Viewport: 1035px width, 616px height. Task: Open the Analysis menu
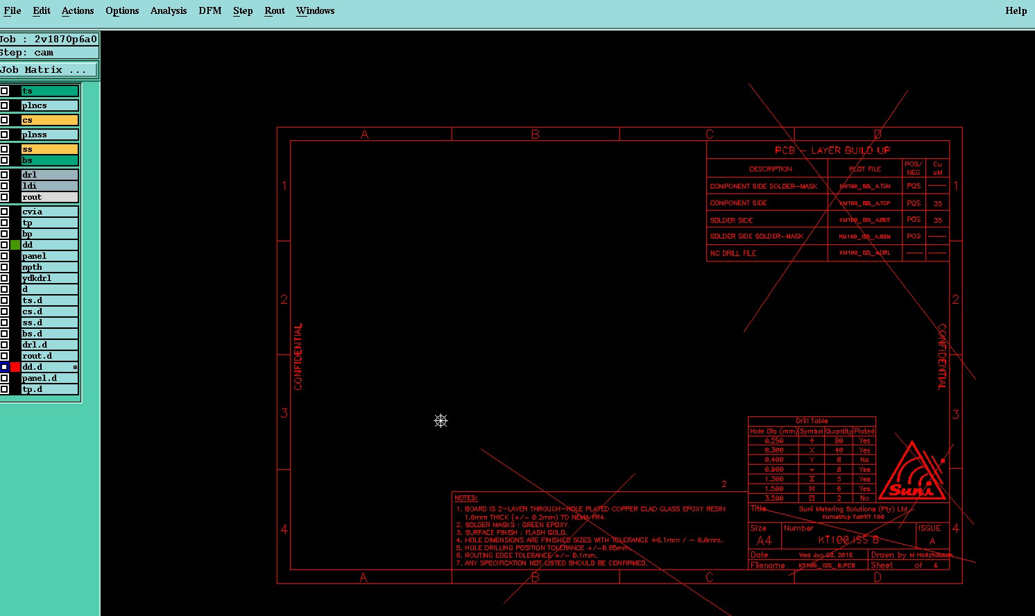coord(169,10)
